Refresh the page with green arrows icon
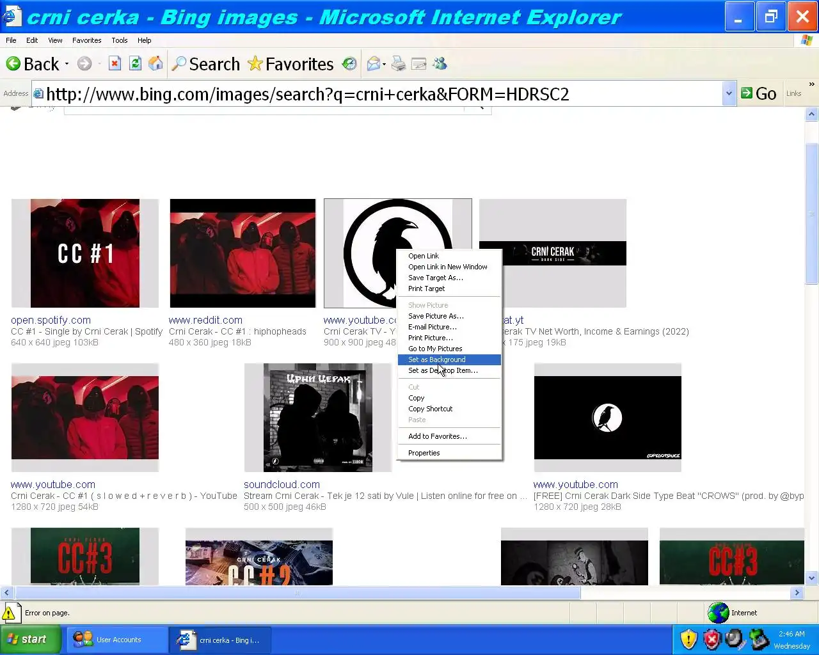The image size is (819, 655). [x=135, y=63]
